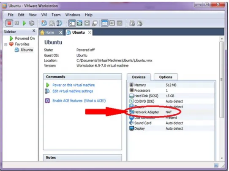Viewport: 229px width, 171px height.
Task: Select the Console view toolbar icon
Action: pos(120,23)
